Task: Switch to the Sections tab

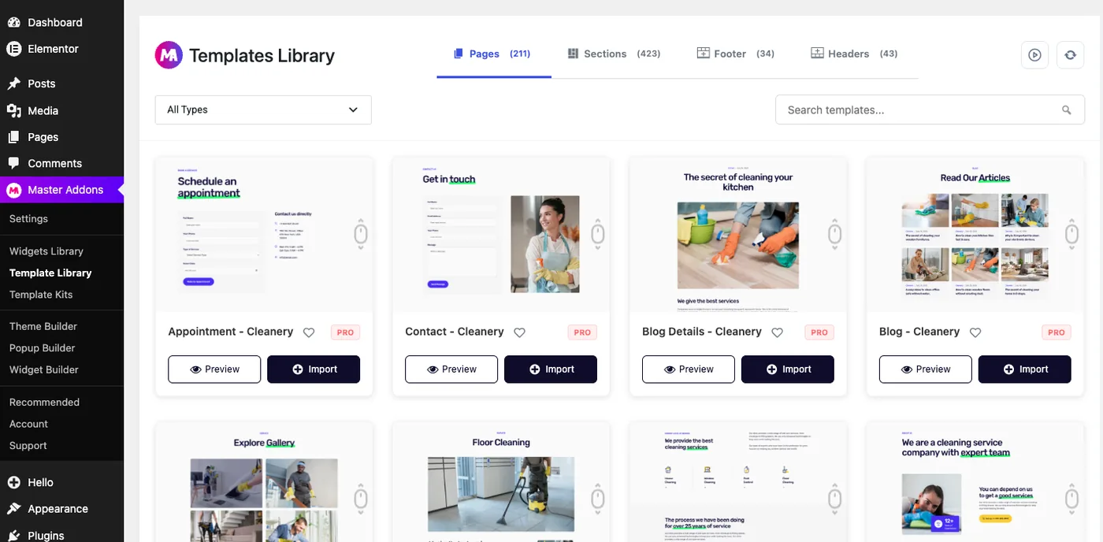Action: (x=614, y=54)
